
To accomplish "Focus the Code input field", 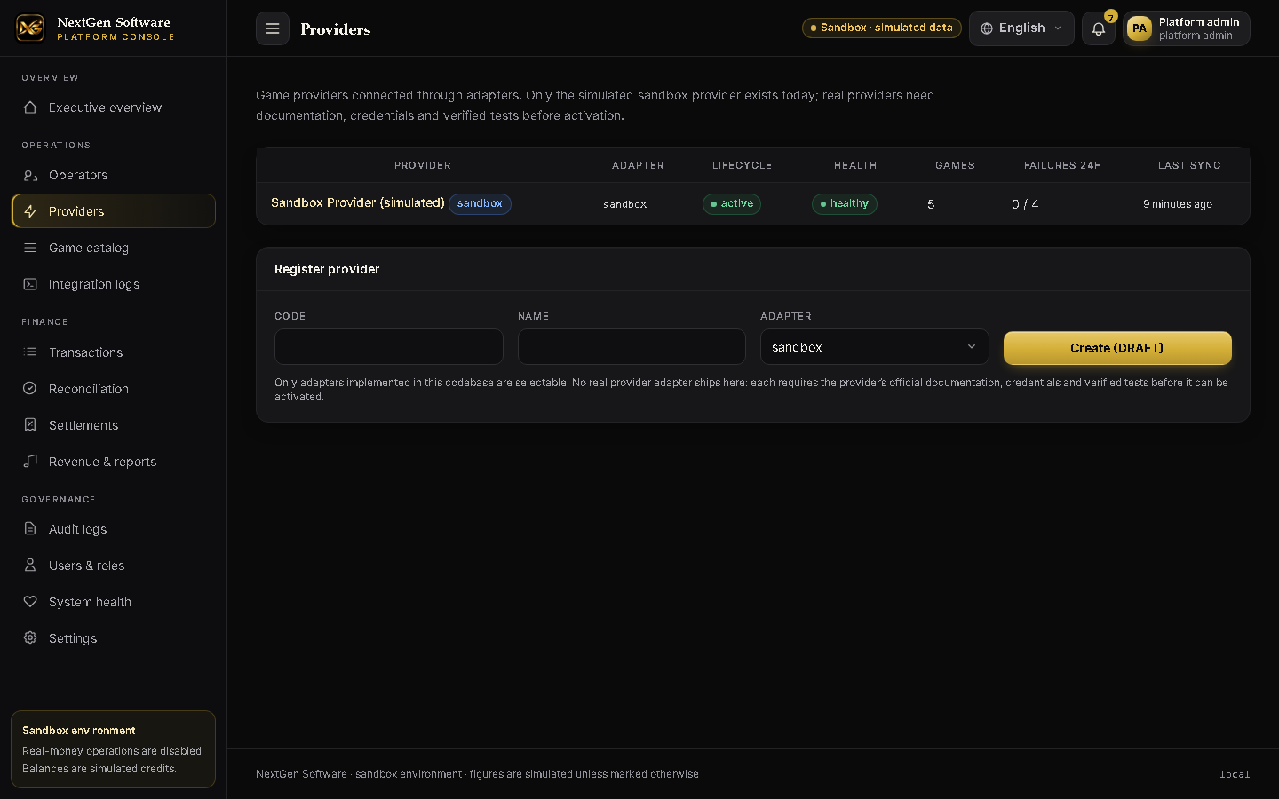I will [x=389, y=347].
